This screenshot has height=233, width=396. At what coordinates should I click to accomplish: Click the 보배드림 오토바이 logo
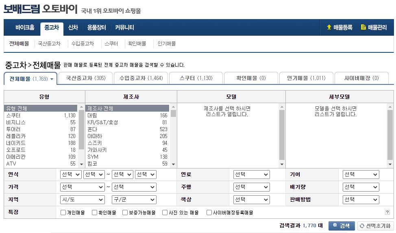point(40,9)
